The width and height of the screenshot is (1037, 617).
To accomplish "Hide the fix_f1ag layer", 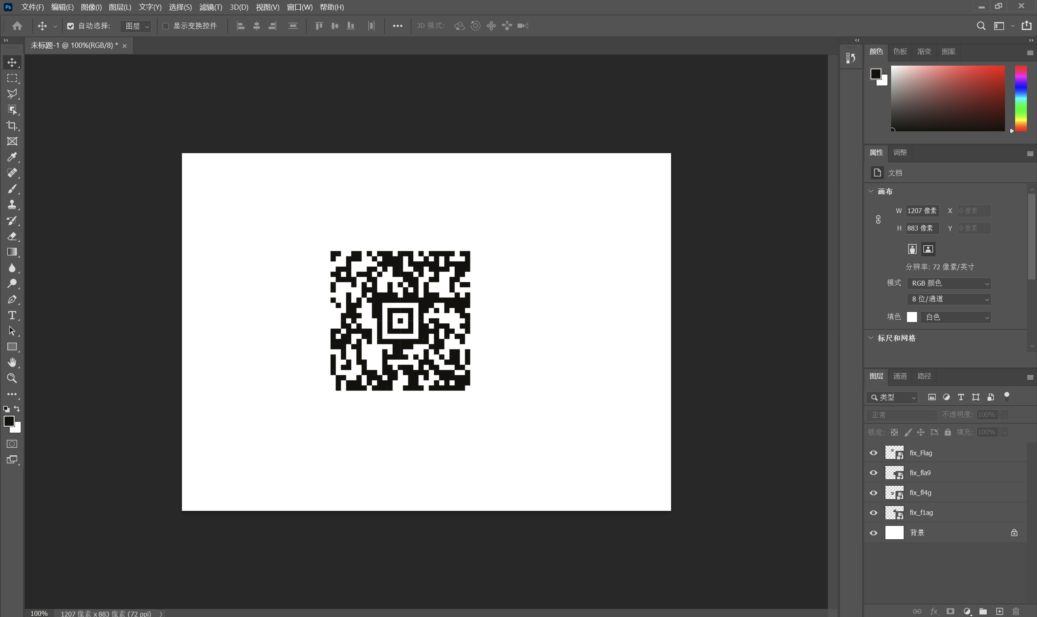I will pos(873,512).
